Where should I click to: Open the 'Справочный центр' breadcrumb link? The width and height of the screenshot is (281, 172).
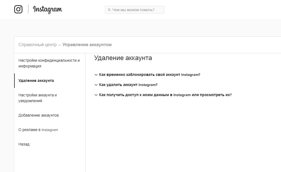38,45
